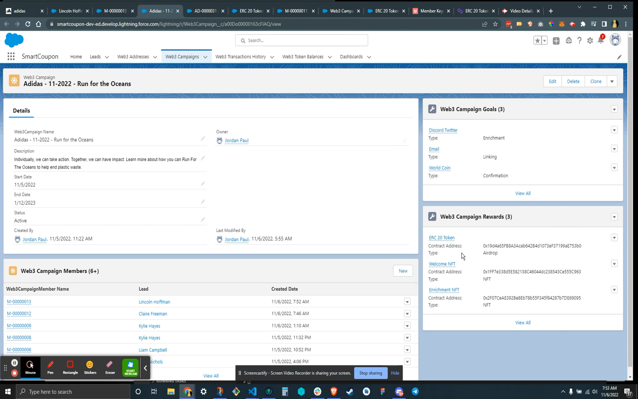Open the Screencastify Stickers tool

90,368
